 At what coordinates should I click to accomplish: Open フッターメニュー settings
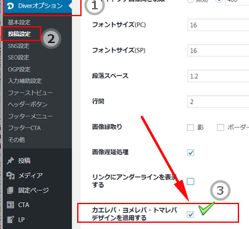pyautogui.click(x=31, y=116)
